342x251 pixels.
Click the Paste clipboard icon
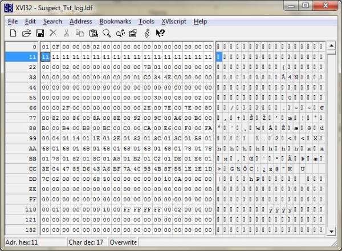pyautogui.click(x=93, y=34)
